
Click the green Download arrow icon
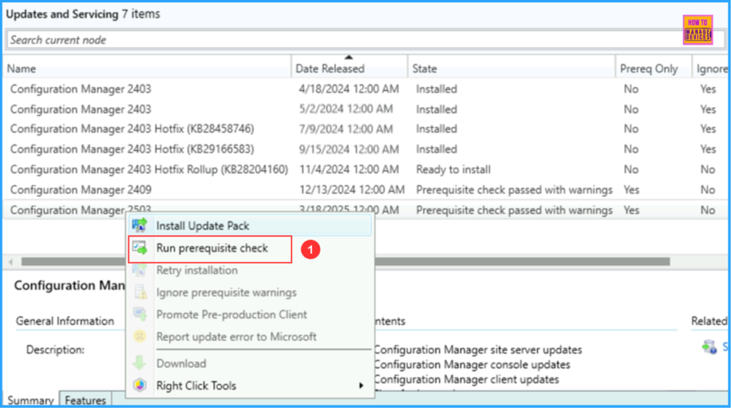click(139, 363)
